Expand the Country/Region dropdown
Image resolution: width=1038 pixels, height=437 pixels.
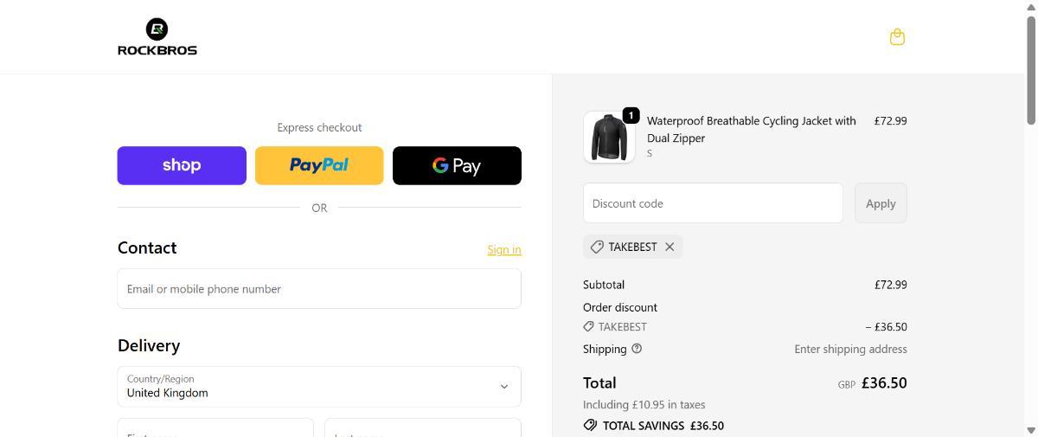tap(319, 387)
